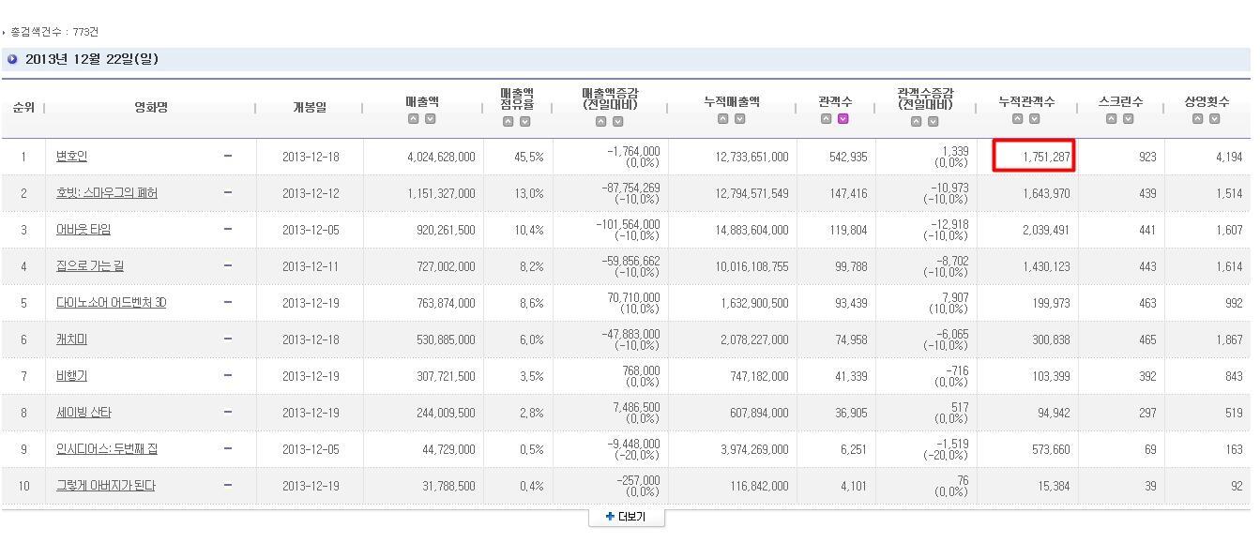Select cumulative audience 2,039,491
Screen dimensions: 1260x543
click(1046, 231)
